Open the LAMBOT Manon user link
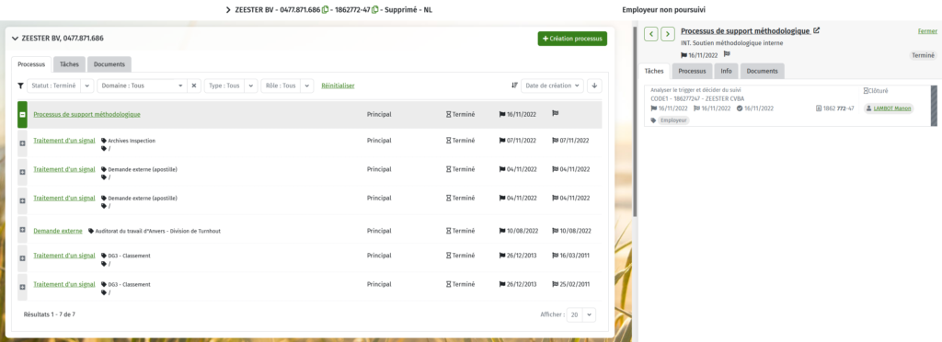The width and height of the screenshot is (942, 342). 892,108
